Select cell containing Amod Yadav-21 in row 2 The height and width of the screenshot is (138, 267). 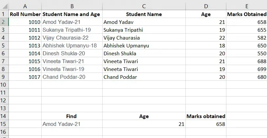72,22
